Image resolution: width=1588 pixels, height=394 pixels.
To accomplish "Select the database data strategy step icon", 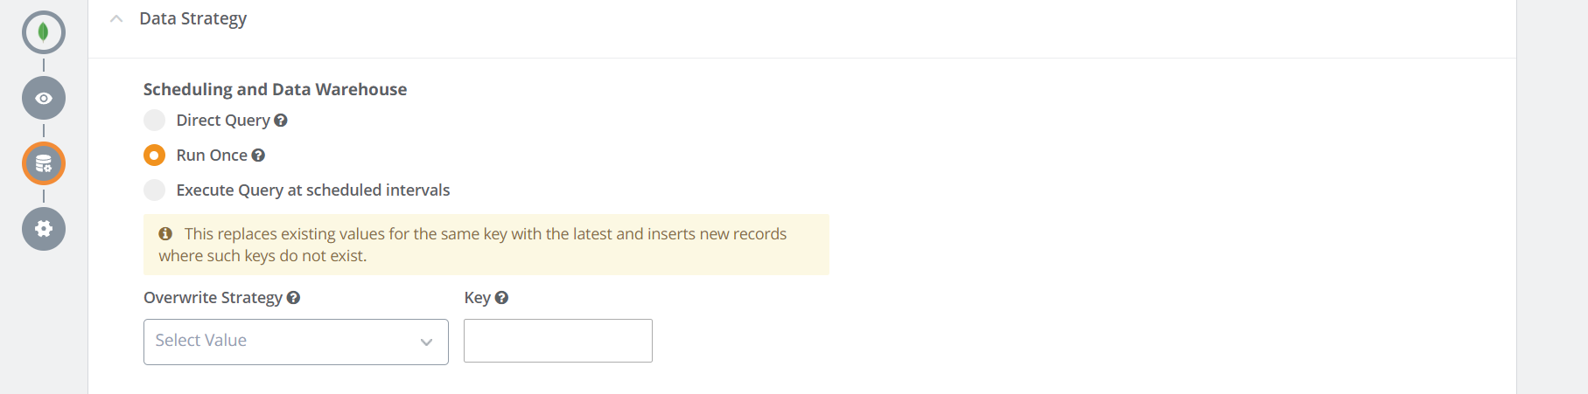I will click(x=44, y=163).
